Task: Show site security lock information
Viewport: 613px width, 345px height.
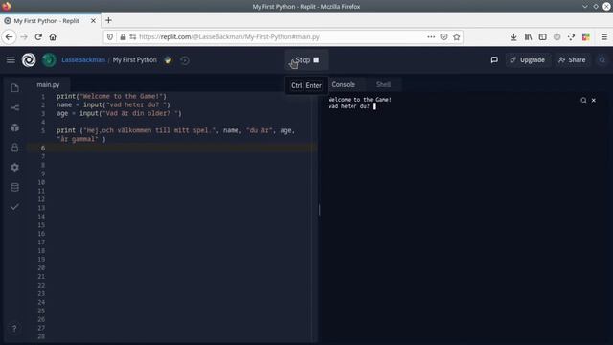Action: 123,36
